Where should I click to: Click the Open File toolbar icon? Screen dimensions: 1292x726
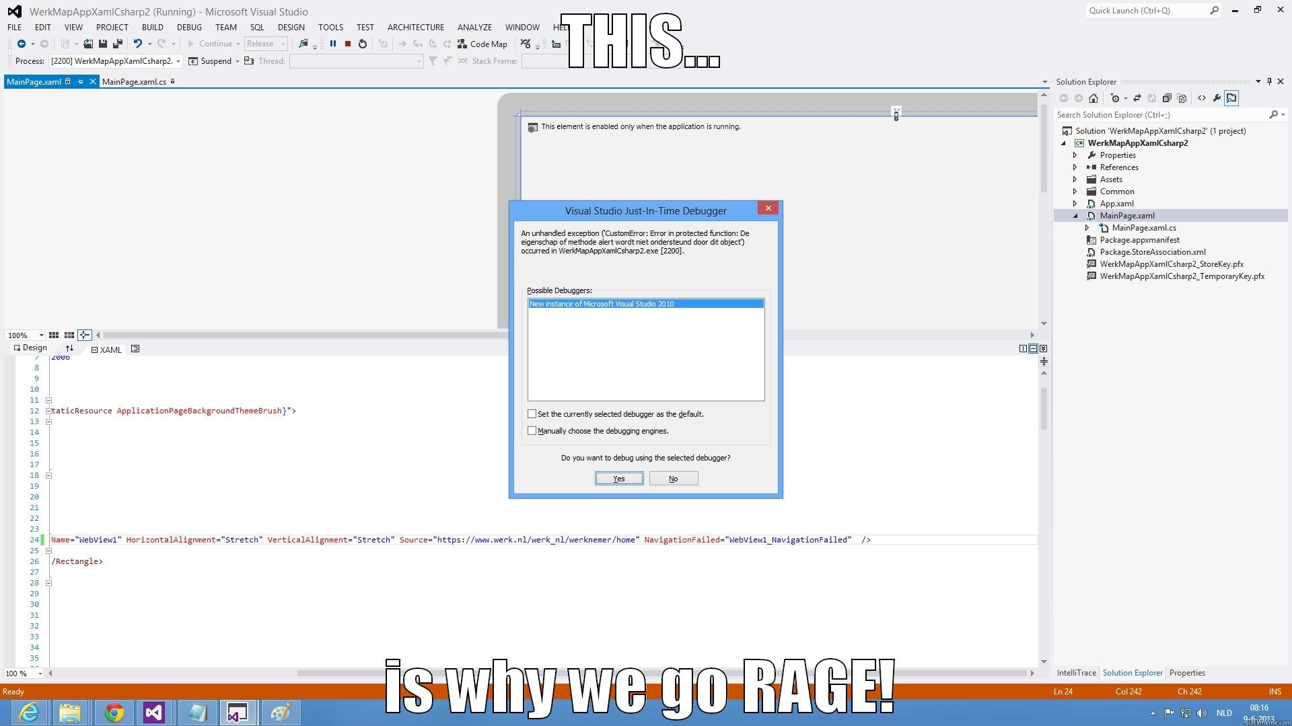coord(88,44)
